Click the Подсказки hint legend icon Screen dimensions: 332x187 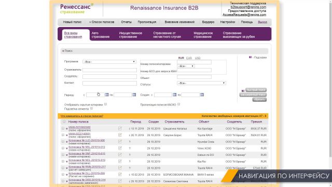250,57
